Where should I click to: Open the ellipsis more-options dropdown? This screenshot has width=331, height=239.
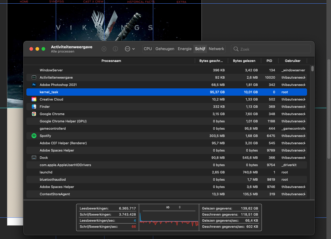click(x=130, y=49)
